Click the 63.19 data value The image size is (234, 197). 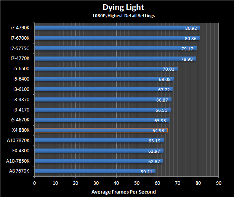point(154,141)
